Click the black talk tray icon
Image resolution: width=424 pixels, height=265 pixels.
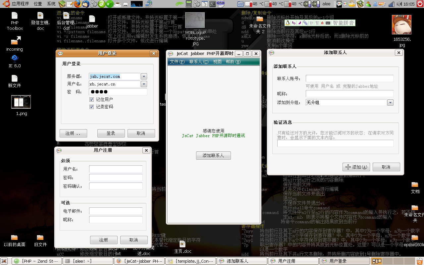pos(339,4)
